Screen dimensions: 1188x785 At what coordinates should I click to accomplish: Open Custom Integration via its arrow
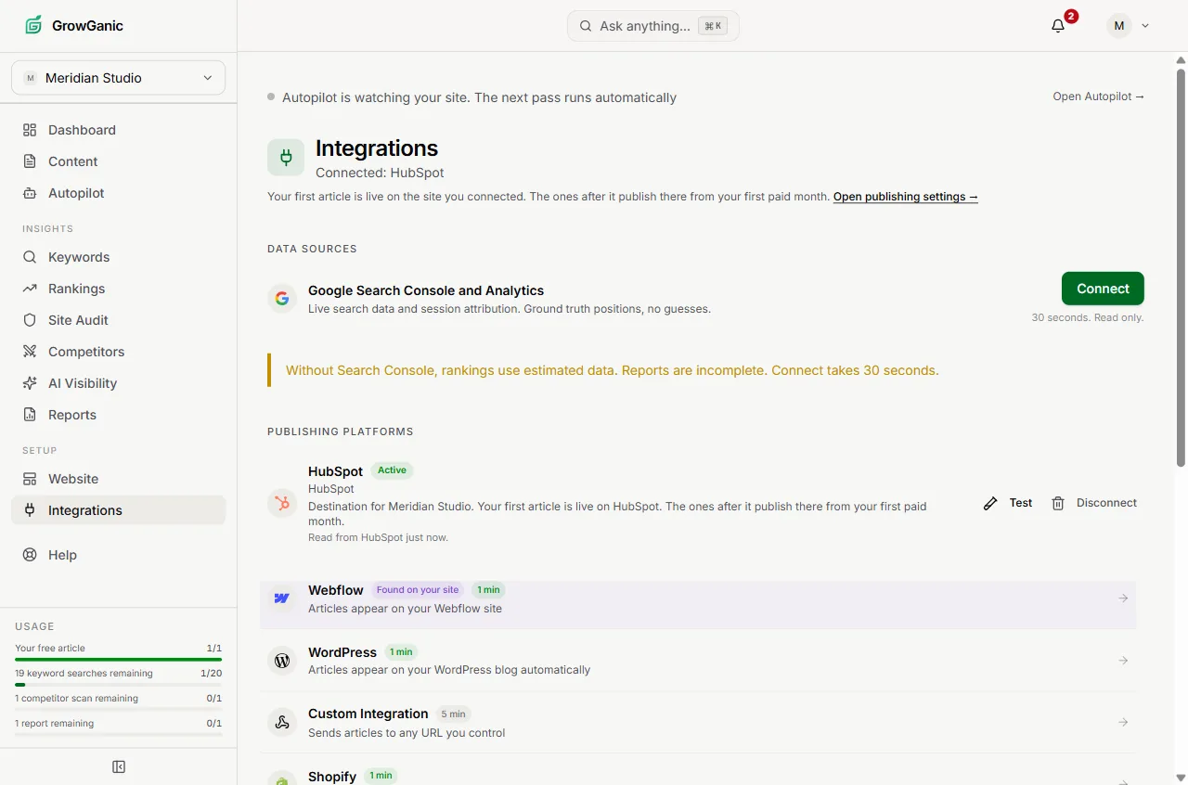1123,722
